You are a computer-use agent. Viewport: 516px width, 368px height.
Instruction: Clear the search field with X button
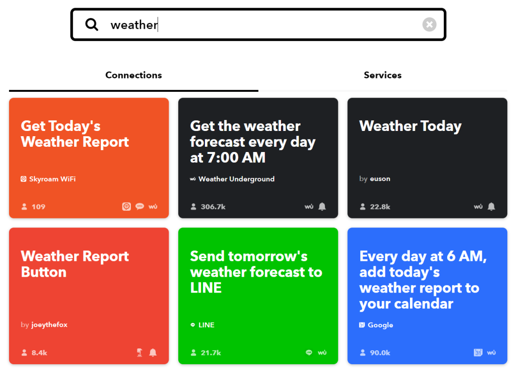[429, 24]
